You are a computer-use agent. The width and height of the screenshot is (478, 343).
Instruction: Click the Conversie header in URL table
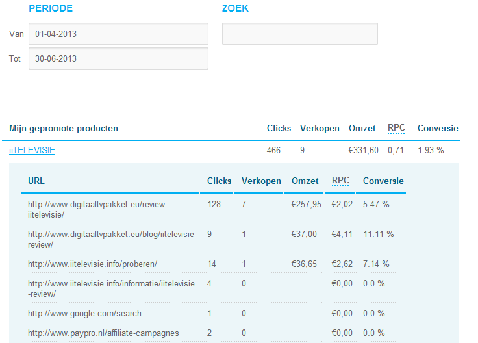383,181
